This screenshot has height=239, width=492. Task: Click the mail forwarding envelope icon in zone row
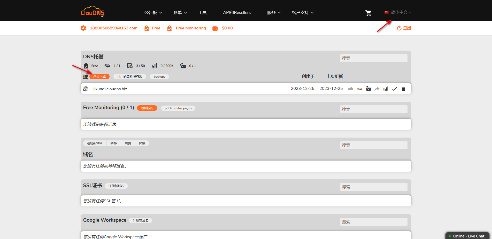368,89
